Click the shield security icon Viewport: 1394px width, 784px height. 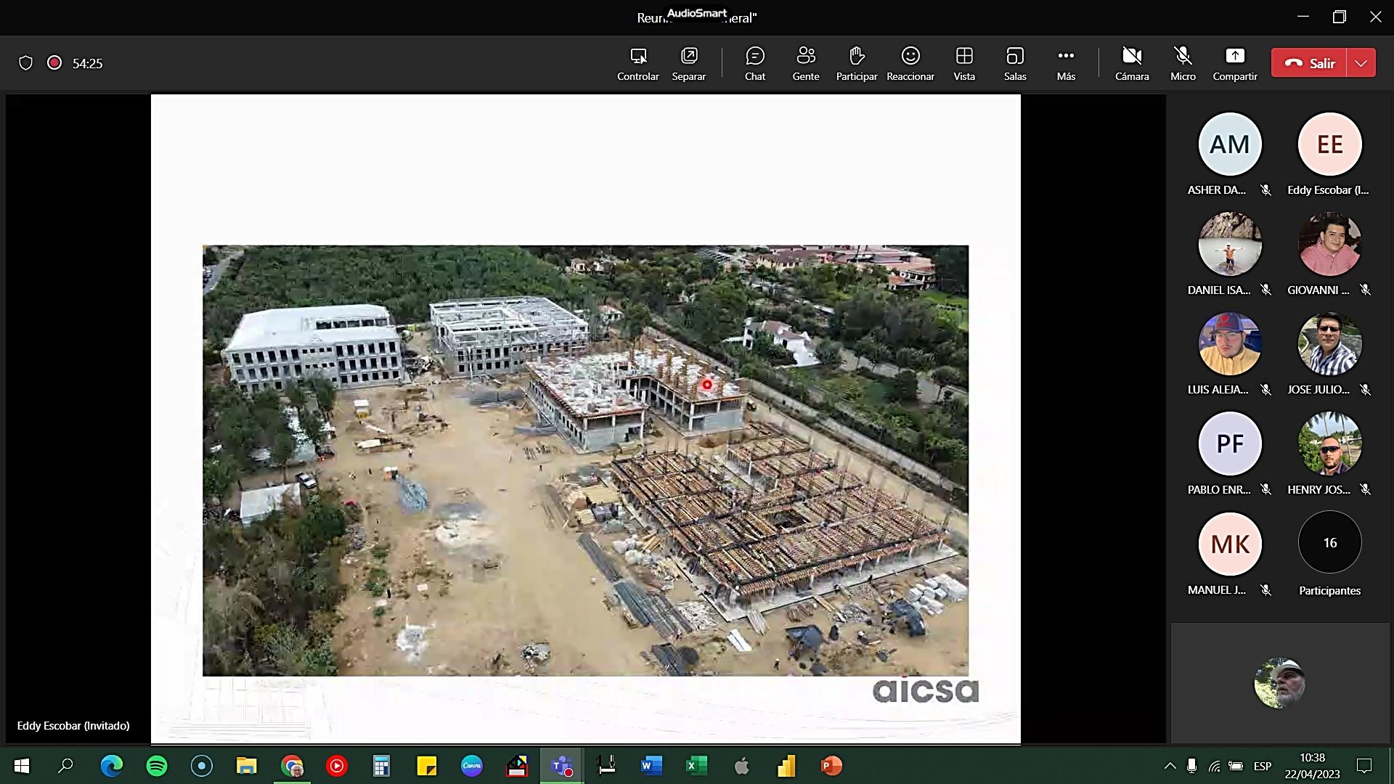(x=25, y=63)
